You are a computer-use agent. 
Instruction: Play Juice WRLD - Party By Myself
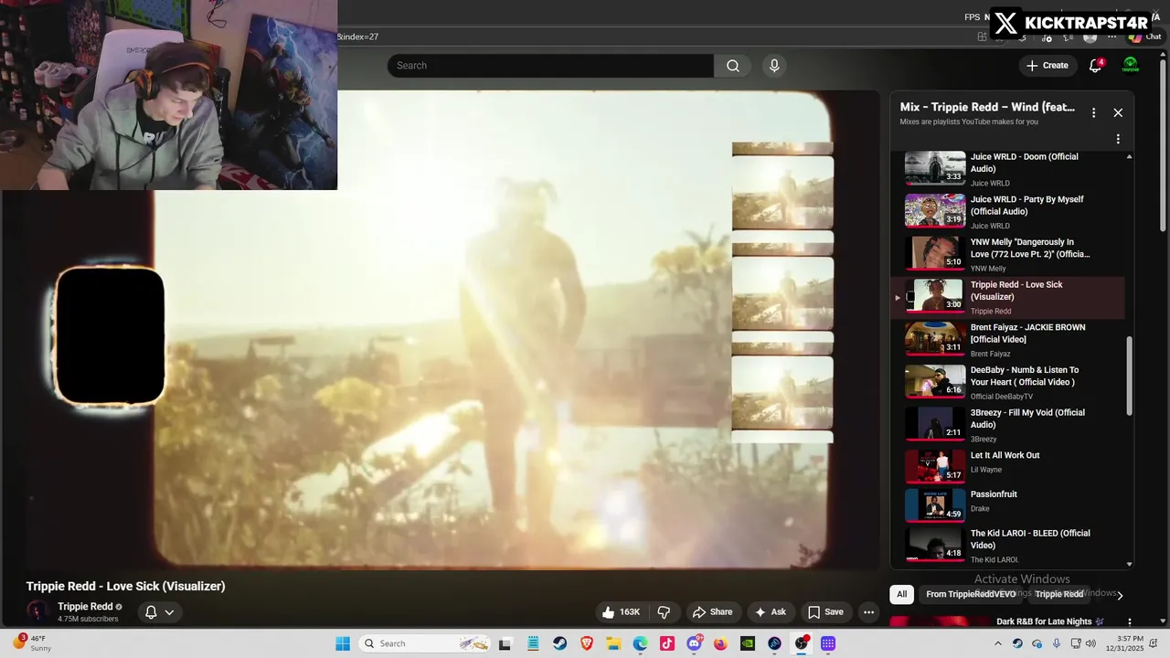pos(1009,211)
